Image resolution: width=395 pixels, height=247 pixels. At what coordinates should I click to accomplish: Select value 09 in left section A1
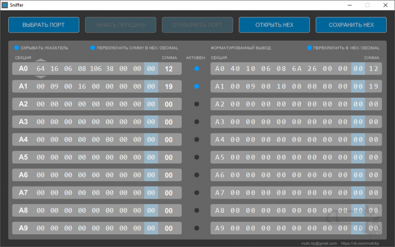pos(54,87)
